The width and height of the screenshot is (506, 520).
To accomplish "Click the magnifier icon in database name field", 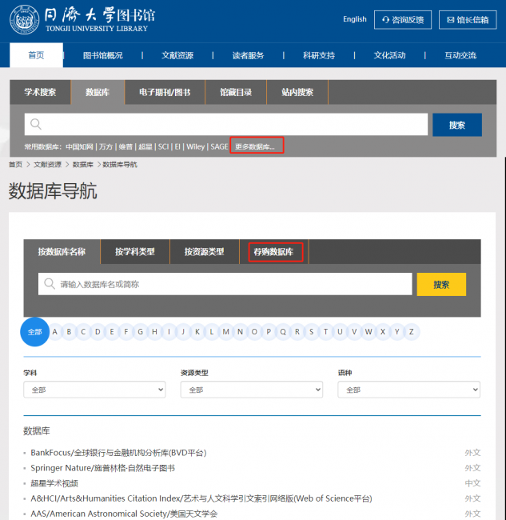I will click(x=50, y=284).
